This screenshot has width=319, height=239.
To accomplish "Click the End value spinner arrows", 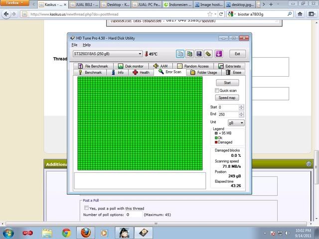I will 241,114.
